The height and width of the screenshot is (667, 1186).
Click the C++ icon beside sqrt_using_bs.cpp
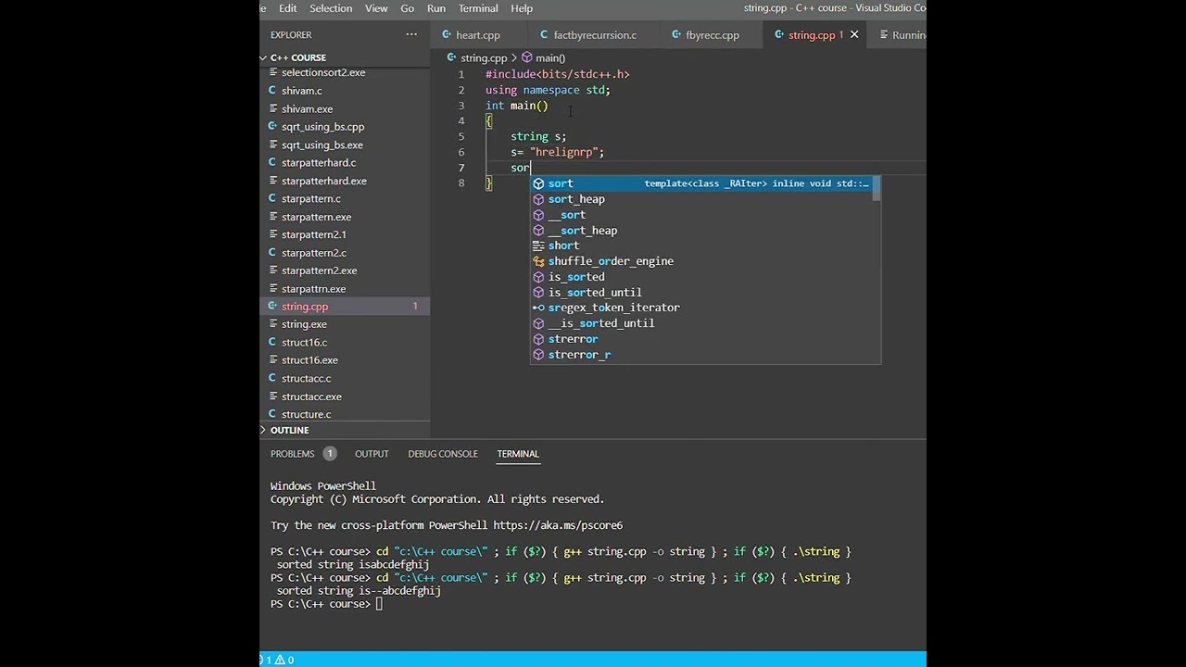(272, 126)
